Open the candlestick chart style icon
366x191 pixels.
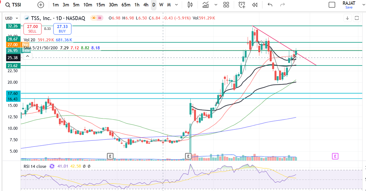[x=190, y=5]
